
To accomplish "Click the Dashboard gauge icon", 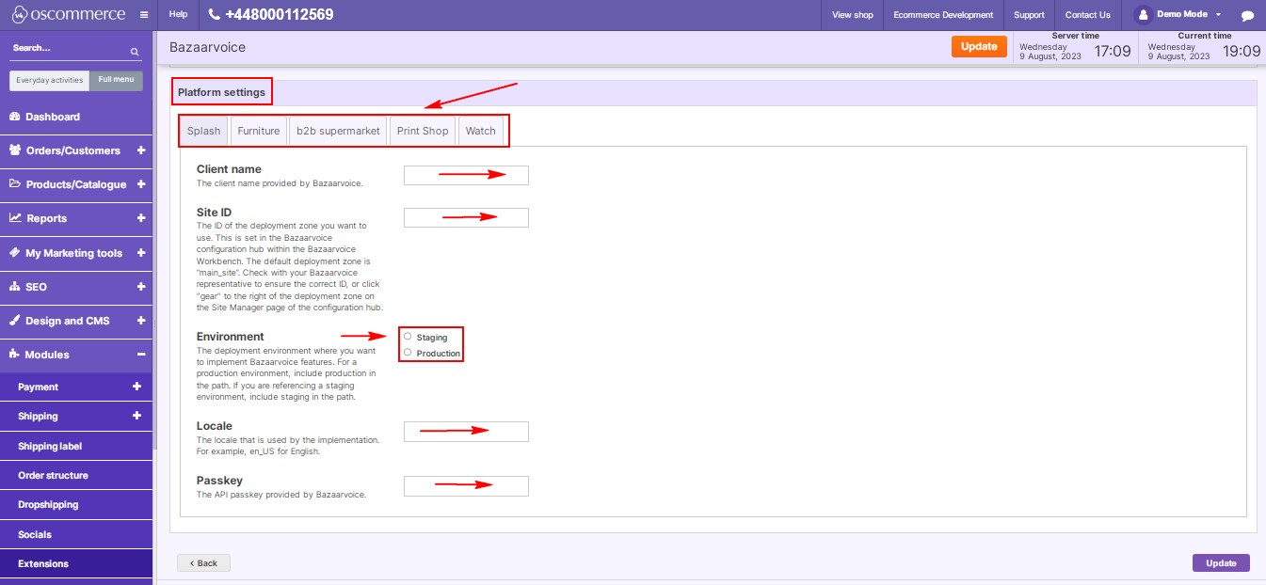I will pos(15,117).
